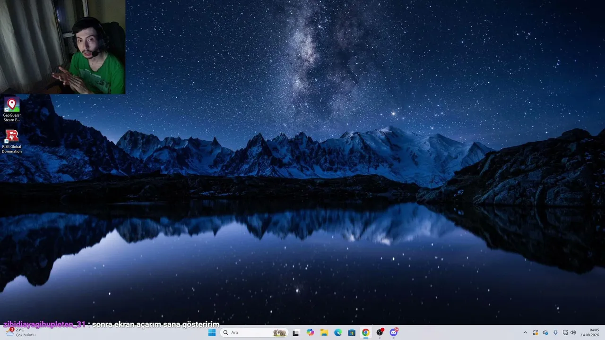Open network settings from the tray
Viewport: 605px width, 340px height.
tap(565, 332)
